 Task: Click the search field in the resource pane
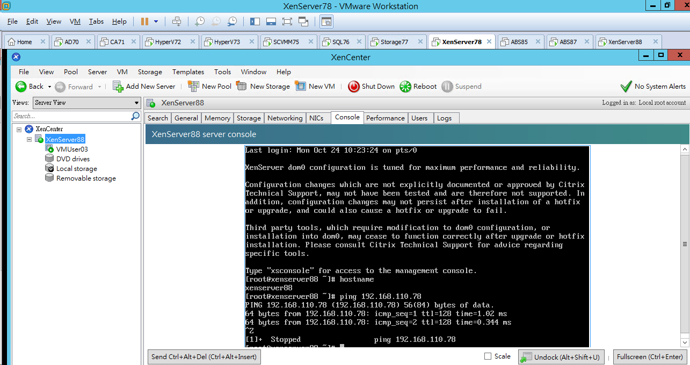tap(71, 116)
